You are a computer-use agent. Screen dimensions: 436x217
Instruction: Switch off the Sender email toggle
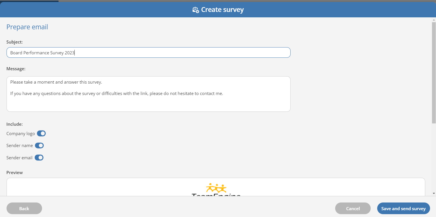pos(39,158)
